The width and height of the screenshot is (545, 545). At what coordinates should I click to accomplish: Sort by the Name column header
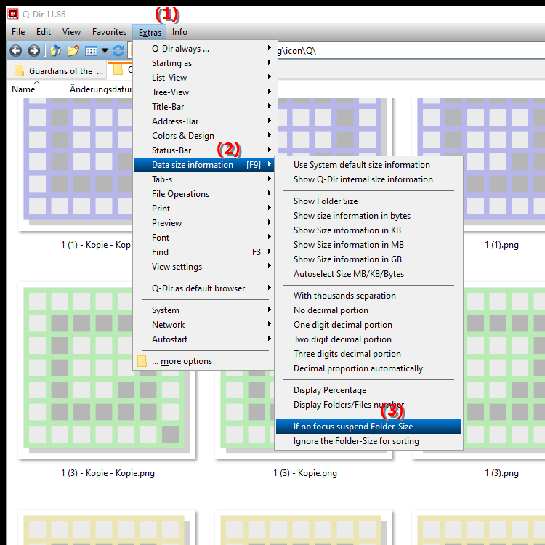36,89
